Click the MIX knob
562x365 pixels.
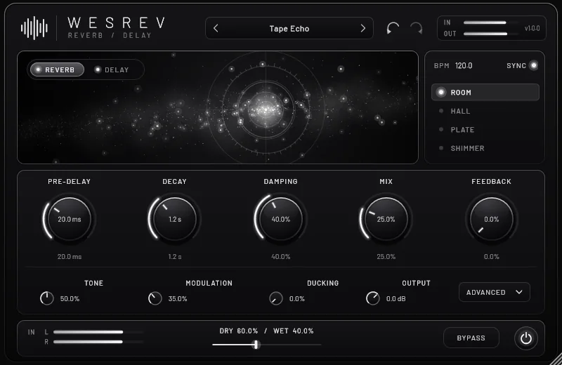[x=386, y=219]
